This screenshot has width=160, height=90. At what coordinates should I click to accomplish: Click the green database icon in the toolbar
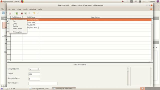tap(17, 13)
